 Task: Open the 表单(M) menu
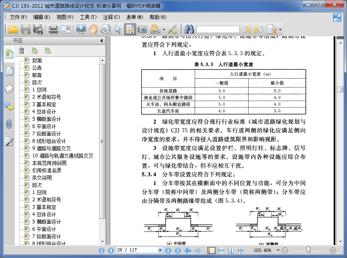(x=135, y=17)
